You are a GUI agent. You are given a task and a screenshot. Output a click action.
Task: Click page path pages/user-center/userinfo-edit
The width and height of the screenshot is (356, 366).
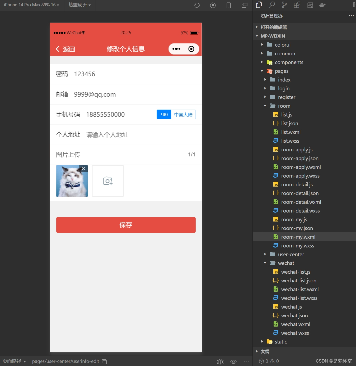tap(65, 361)
